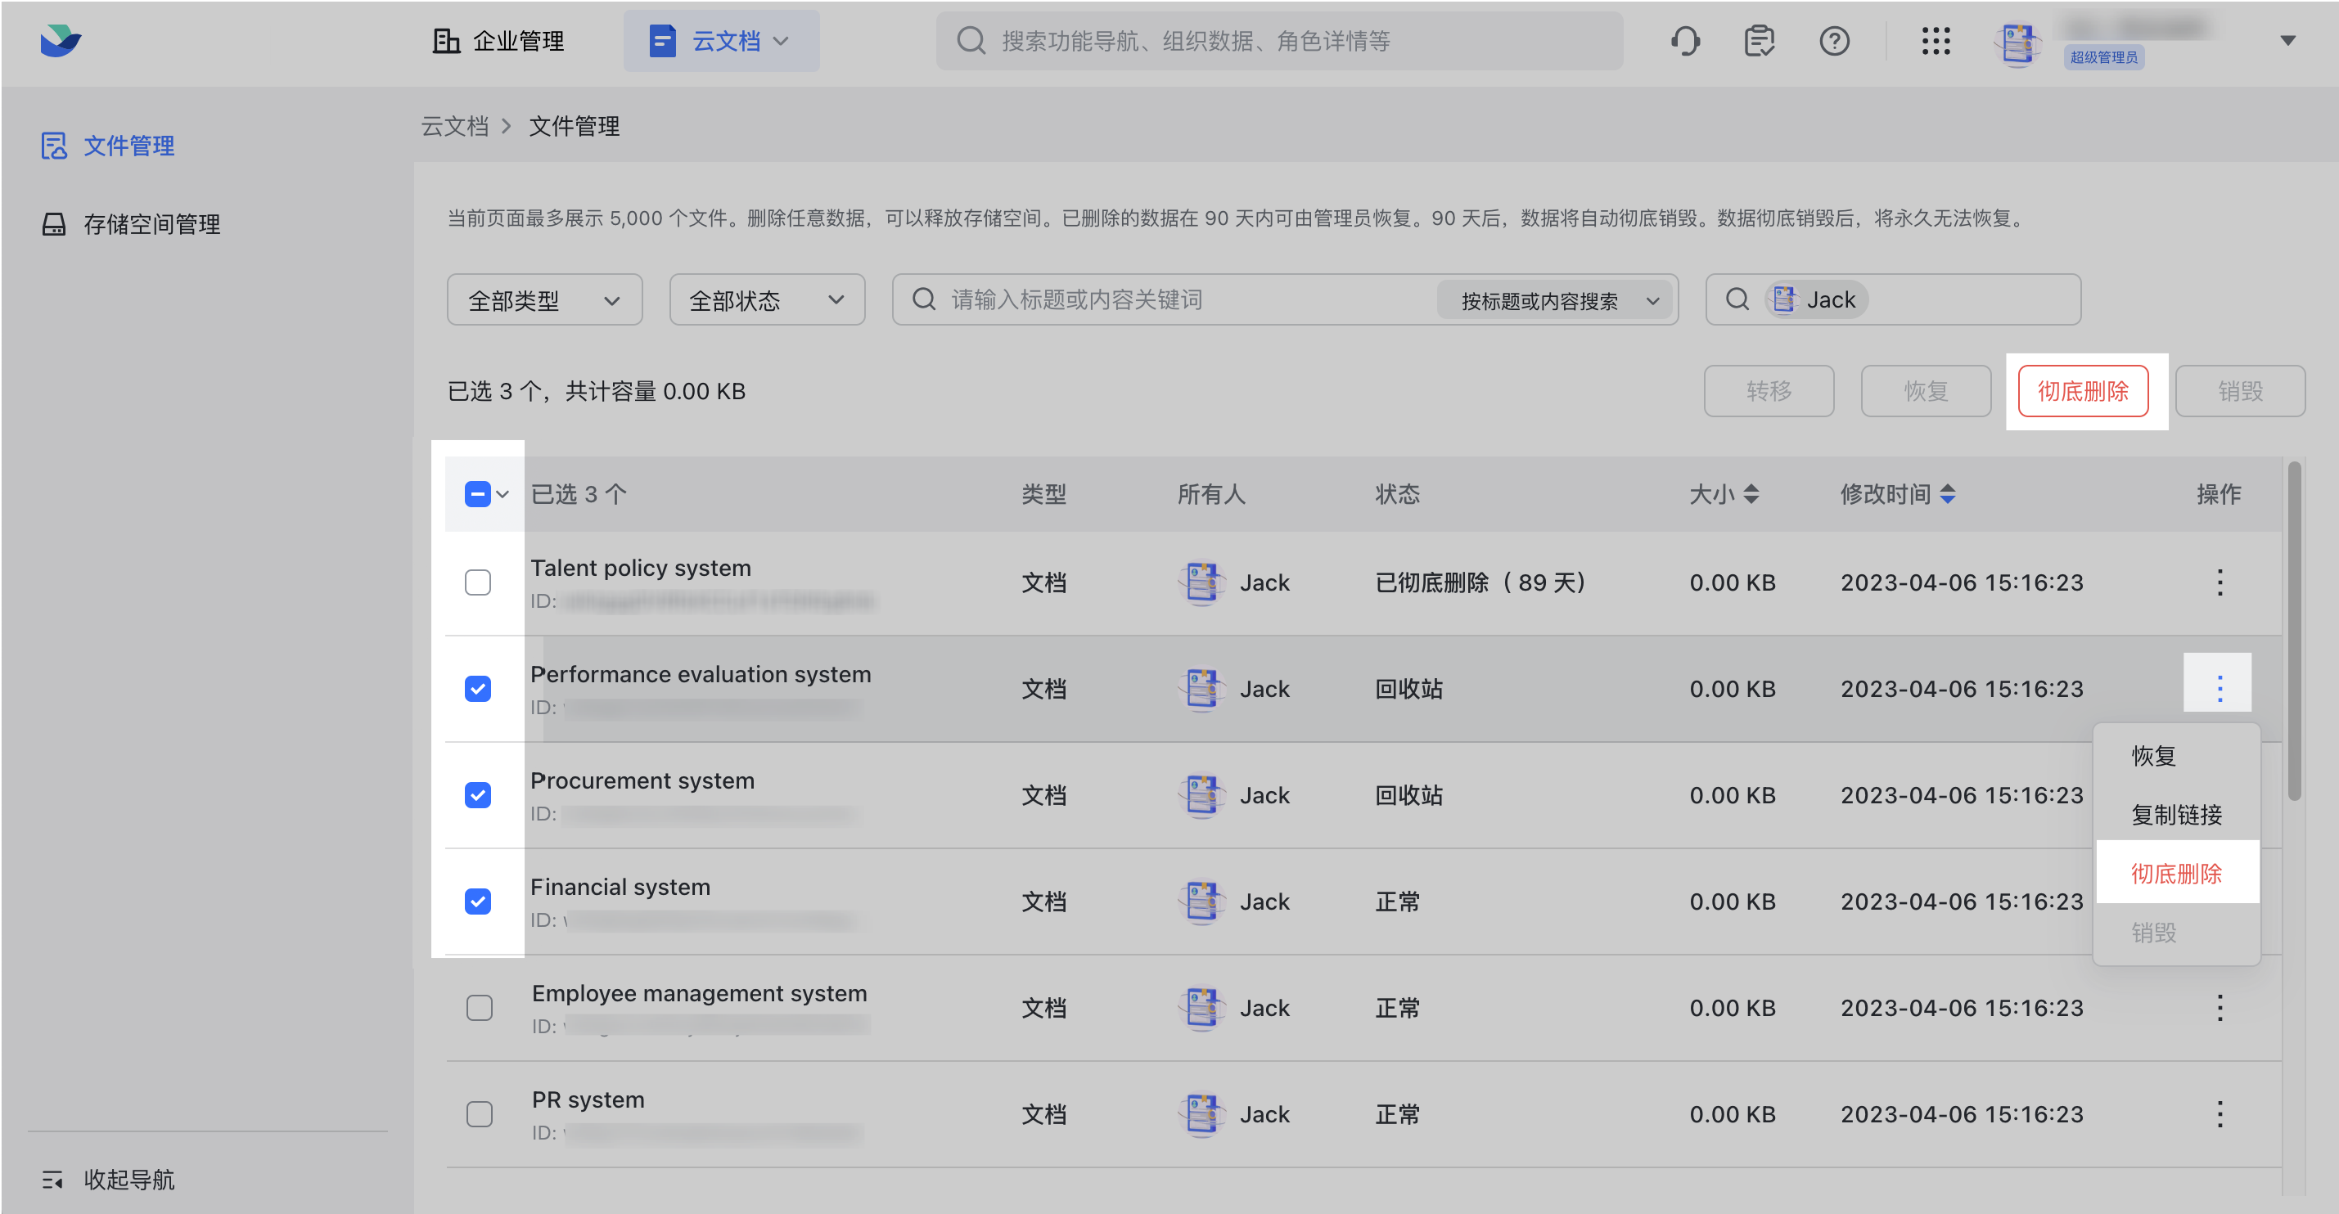The width and height of the screenshot is (2339, 1214).
Task: Open 存储空间管理 in the left sidebar
Action: pyautogui.click(x=151, y=224)
